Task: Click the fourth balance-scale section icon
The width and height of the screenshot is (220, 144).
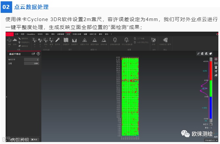Action: [51, 40]
